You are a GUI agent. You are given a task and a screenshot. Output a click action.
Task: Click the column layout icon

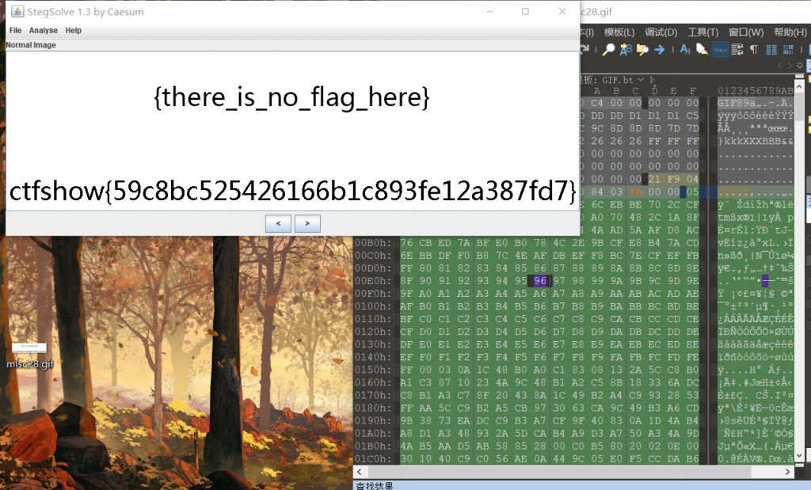[771, 50]
